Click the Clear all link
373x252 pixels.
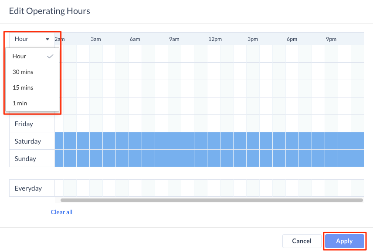61,212
